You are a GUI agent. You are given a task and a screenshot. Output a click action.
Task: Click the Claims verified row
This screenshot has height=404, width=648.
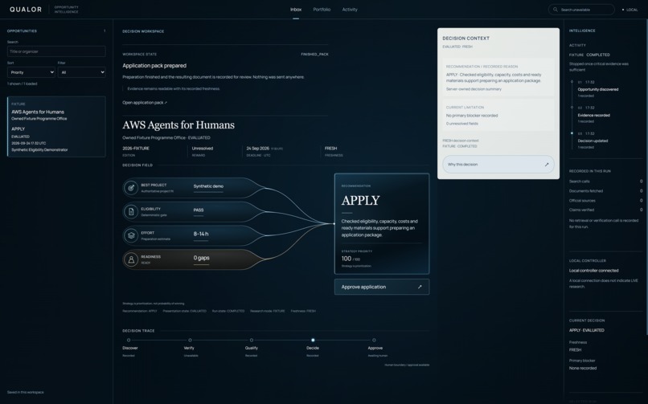tap(606, 210)
